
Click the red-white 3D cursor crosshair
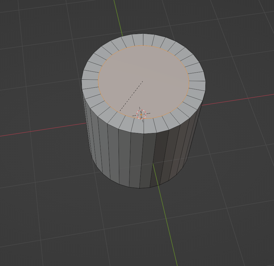point(141,114)
